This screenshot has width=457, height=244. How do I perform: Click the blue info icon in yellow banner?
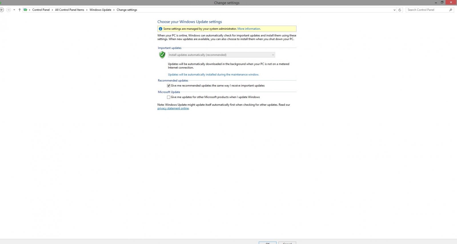(x=160, y=29)
